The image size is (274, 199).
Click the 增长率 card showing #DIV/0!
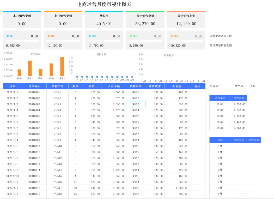tap(104, 20)
